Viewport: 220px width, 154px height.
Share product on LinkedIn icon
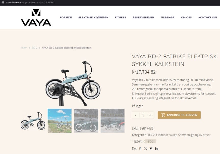(x=156, y=148)
